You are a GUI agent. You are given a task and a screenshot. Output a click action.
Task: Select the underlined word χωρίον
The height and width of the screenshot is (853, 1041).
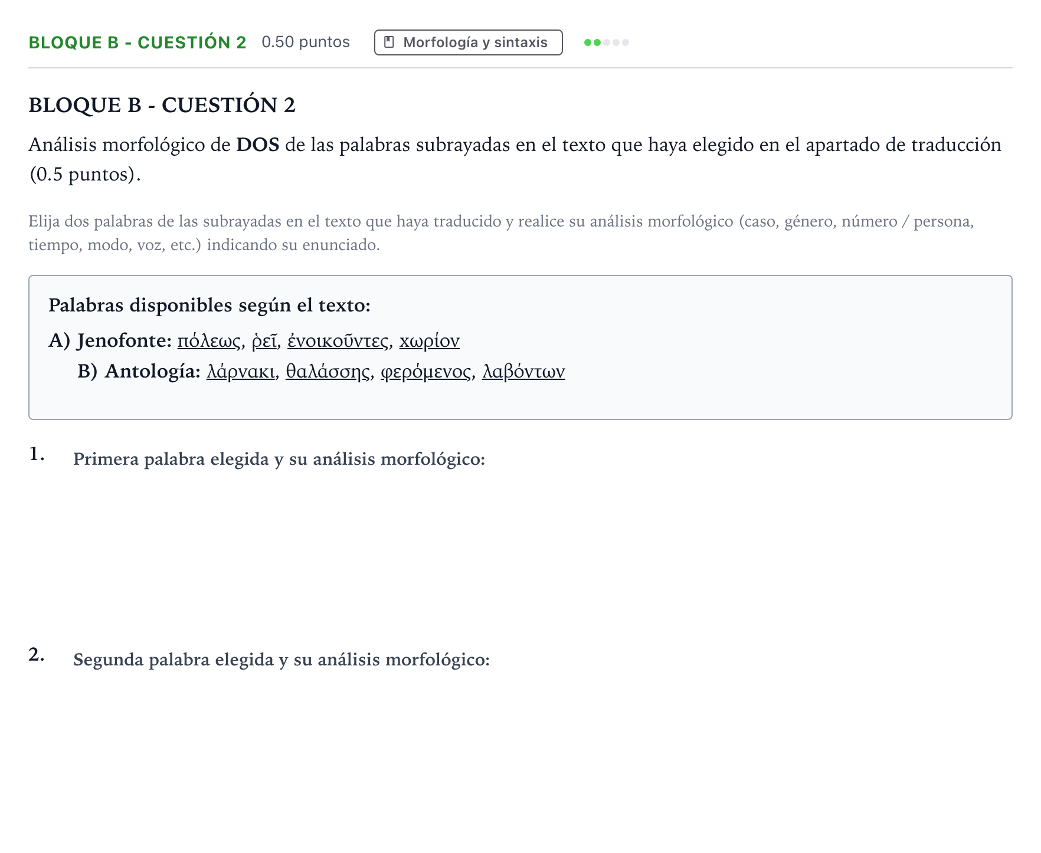430,341
